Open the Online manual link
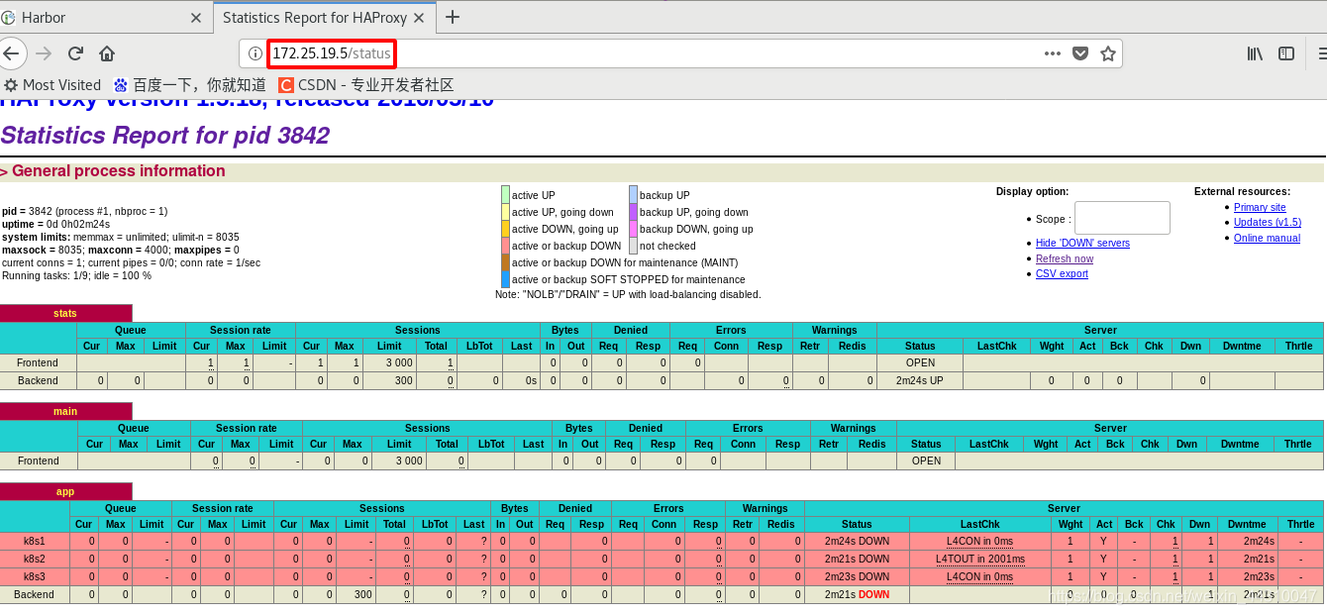Viewport: 1327px width, 615px height. pyautogui.click(x=1267, y=238)
